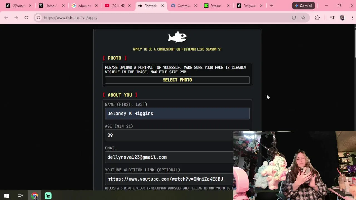This screenshot has height=200, width=356.
Task: Close the Cumtown tab
Action: point(196,6)
